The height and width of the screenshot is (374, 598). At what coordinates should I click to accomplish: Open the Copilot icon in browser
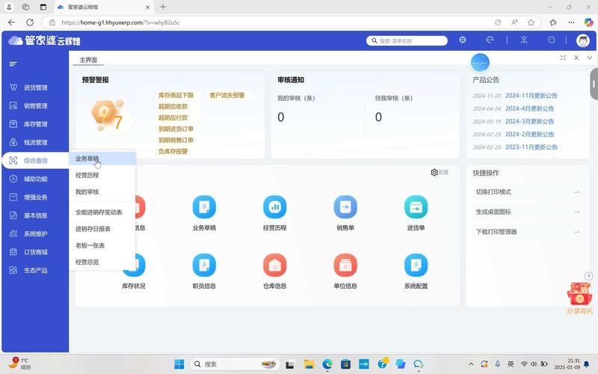pyautogui.click(x=588, y=22)
